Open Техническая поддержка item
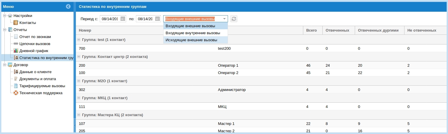This screenshot has height=134, width=448. [x=41, y=93]
